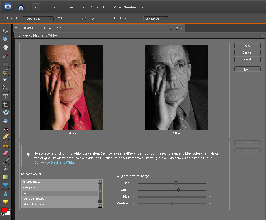
Task: Select the Horizontal Type tool
Action: tap(5, 97)
